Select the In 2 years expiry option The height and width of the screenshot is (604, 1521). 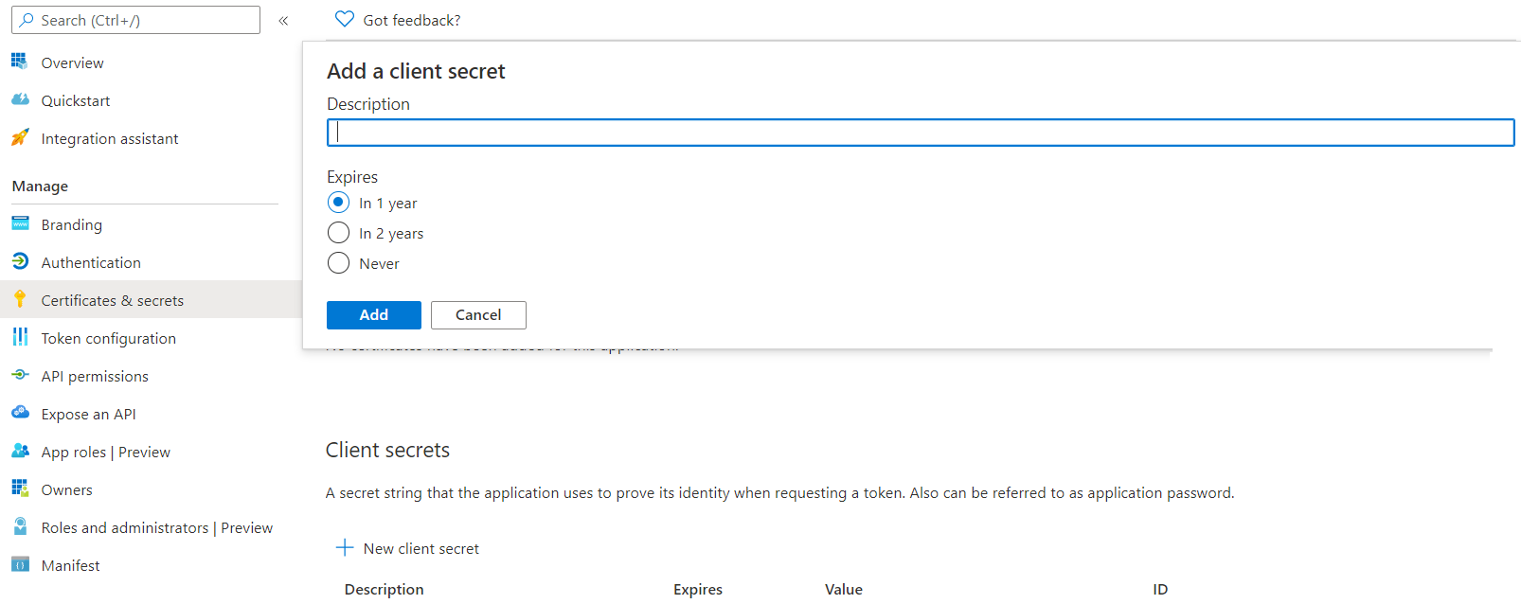point(338,233)
